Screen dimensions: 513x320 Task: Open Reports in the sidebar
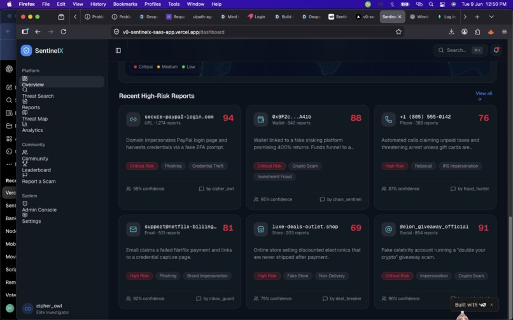(x=61, y=105)
